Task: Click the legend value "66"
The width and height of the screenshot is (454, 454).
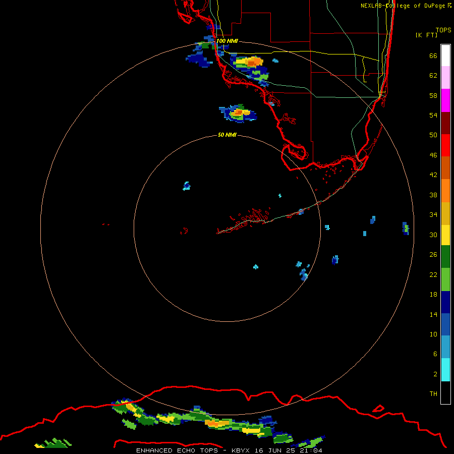Action: (433, 55)
